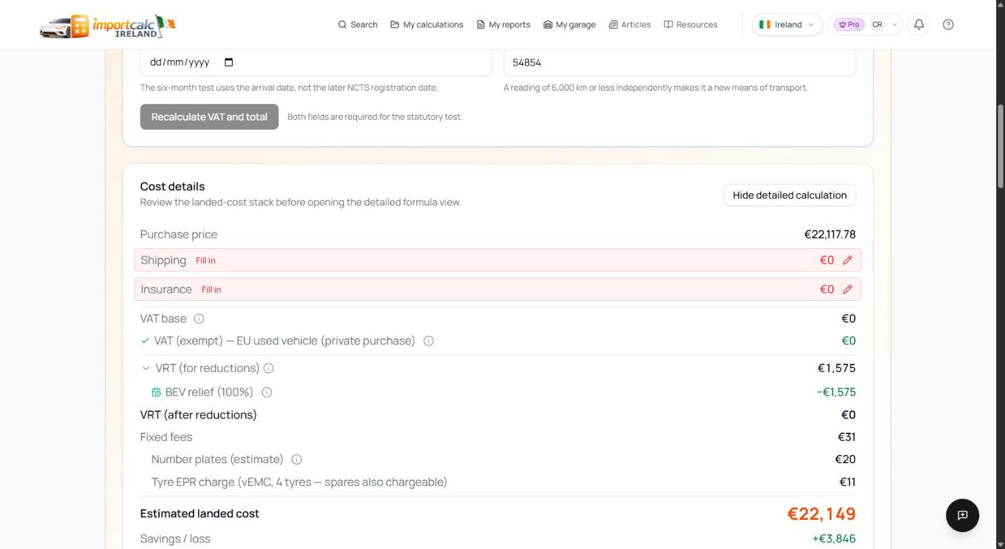The height and width of the screenshot is (549, 1005).
Task: Open My garage
Action: (x=569, y=24)
